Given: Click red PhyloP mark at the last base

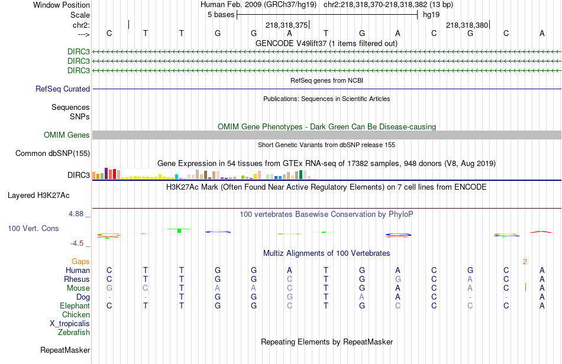Looking at the screenshot, I should [541, 232].
